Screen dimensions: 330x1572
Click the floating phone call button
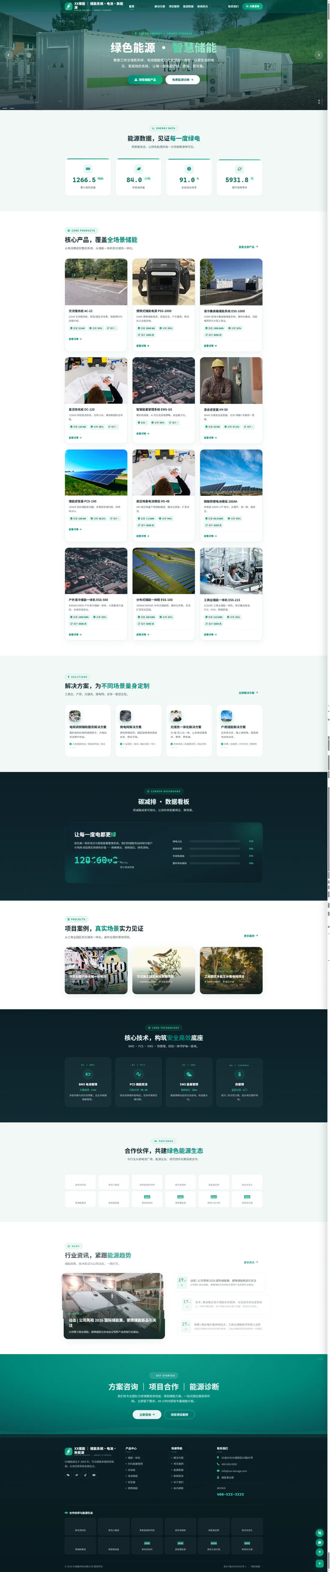(319, 1533)
